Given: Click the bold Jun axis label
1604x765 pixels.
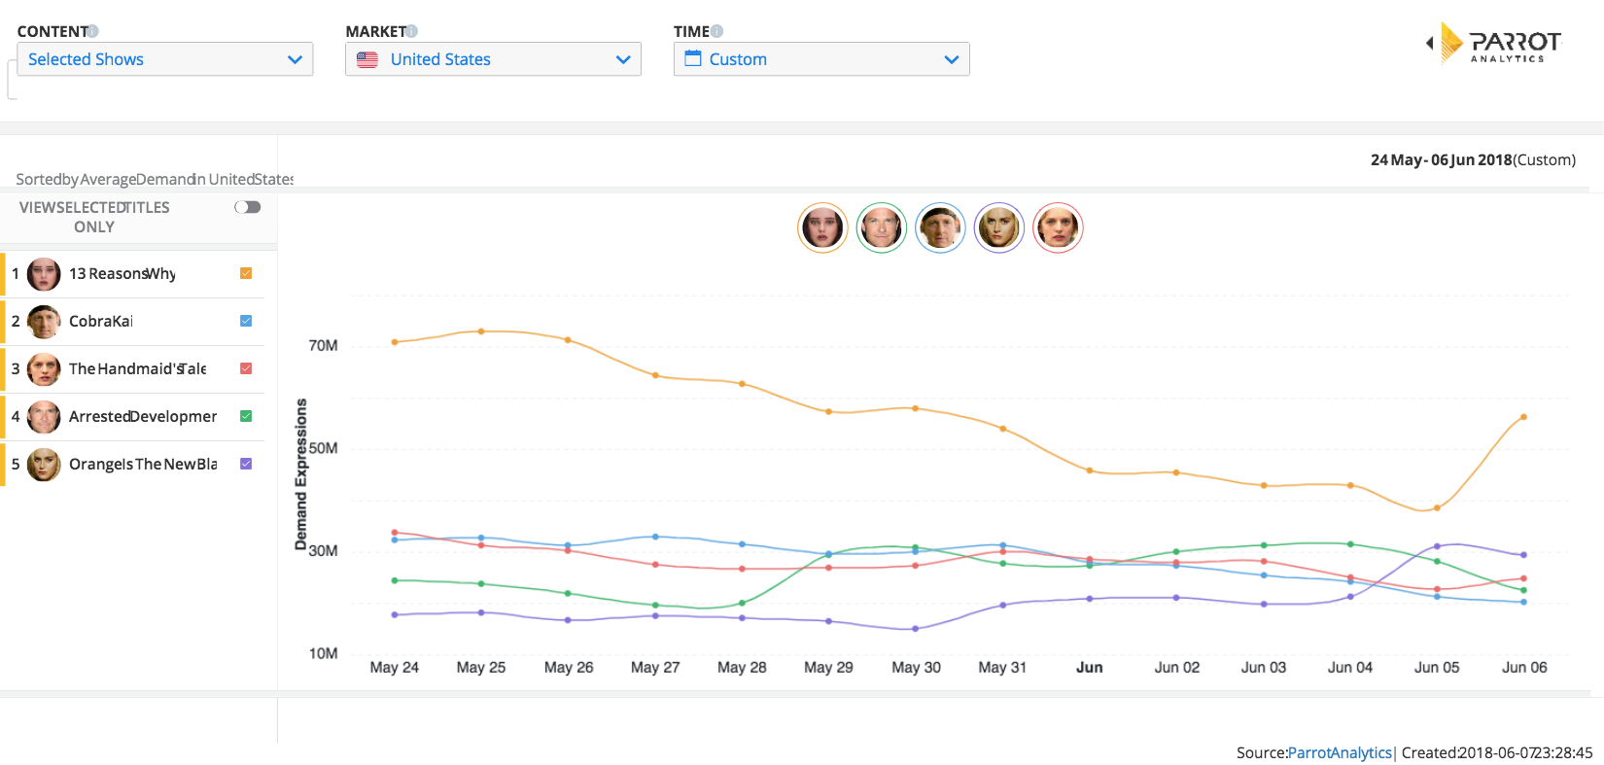Looking at the screenshot, I should click(x=1090, y=667).
